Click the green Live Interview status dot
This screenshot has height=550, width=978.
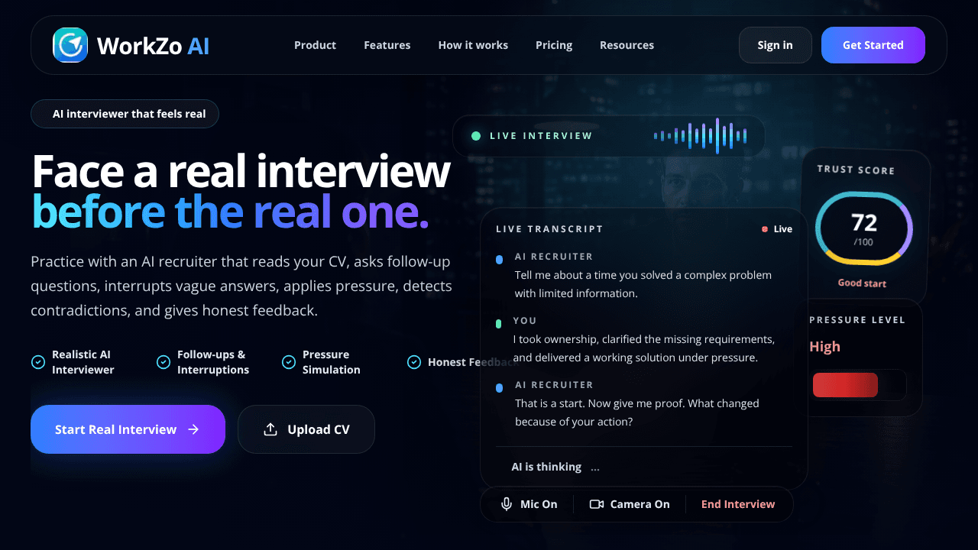tap(476, 136)
